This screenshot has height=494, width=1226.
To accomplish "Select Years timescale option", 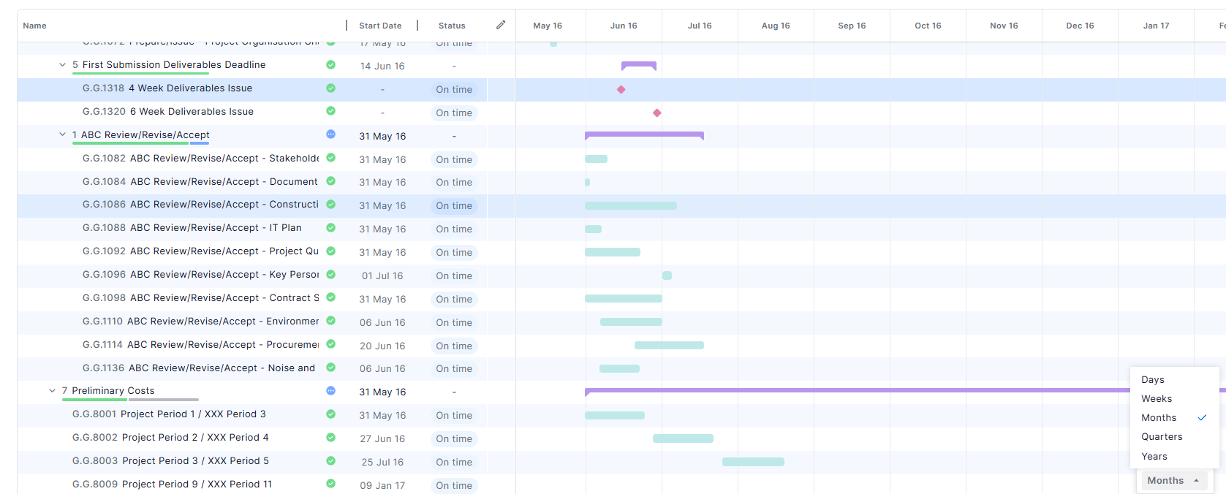I will click(1154, 457).
